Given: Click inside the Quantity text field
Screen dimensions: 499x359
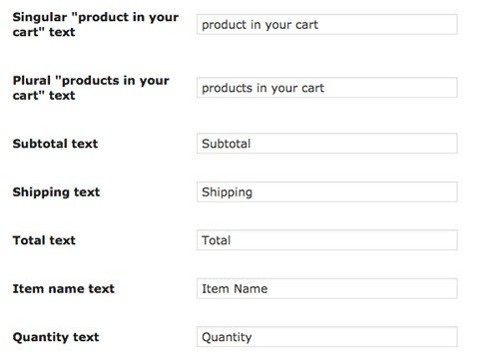Looking at the screenshot, I should click(x=327, y=337).
